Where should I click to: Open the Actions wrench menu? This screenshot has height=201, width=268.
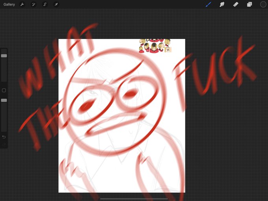tap(22, 4)
